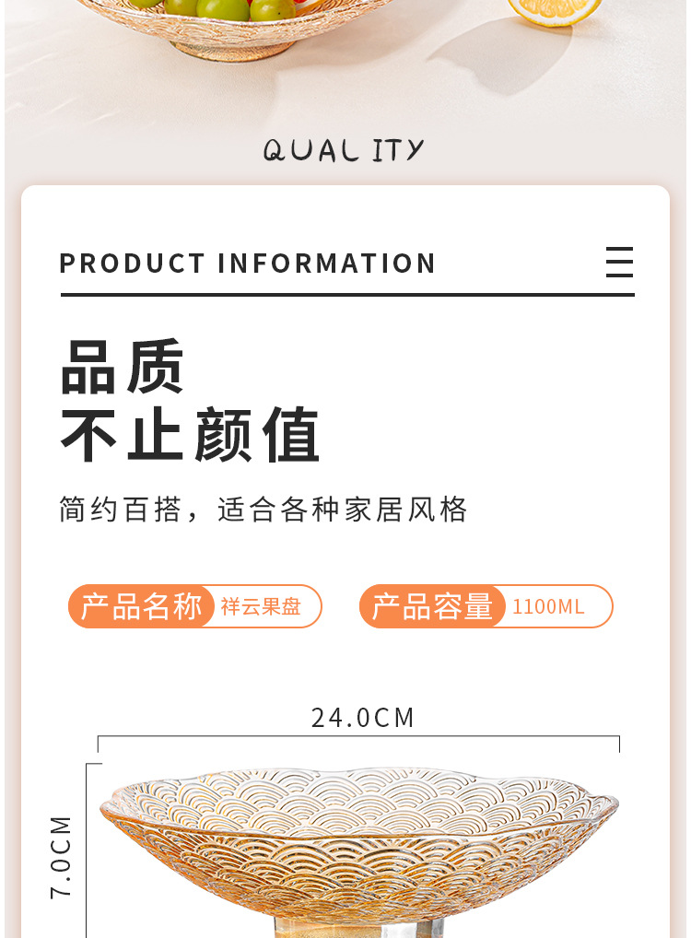Click the hamburger menu icon beside Product Information
The width and height of the screenshot is (691, 938).
(619, 262)
